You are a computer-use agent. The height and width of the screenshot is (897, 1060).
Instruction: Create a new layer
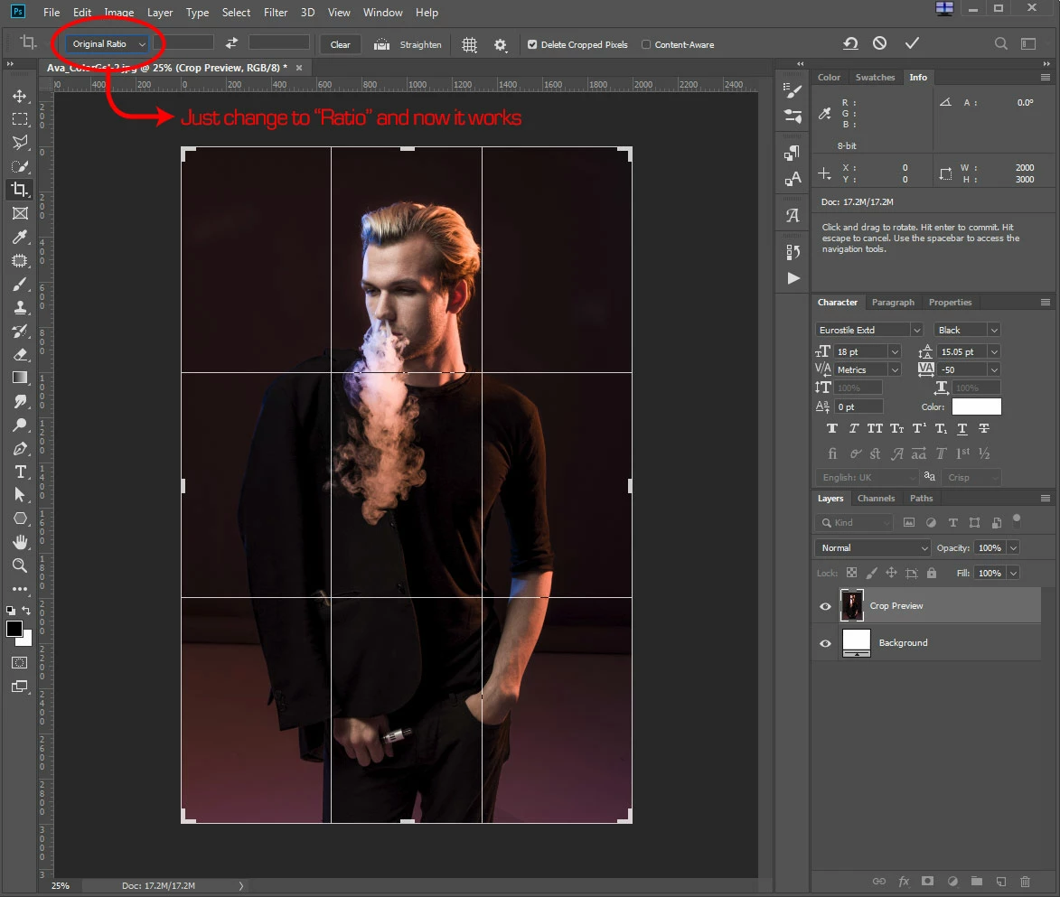[x=1001, y=882]
